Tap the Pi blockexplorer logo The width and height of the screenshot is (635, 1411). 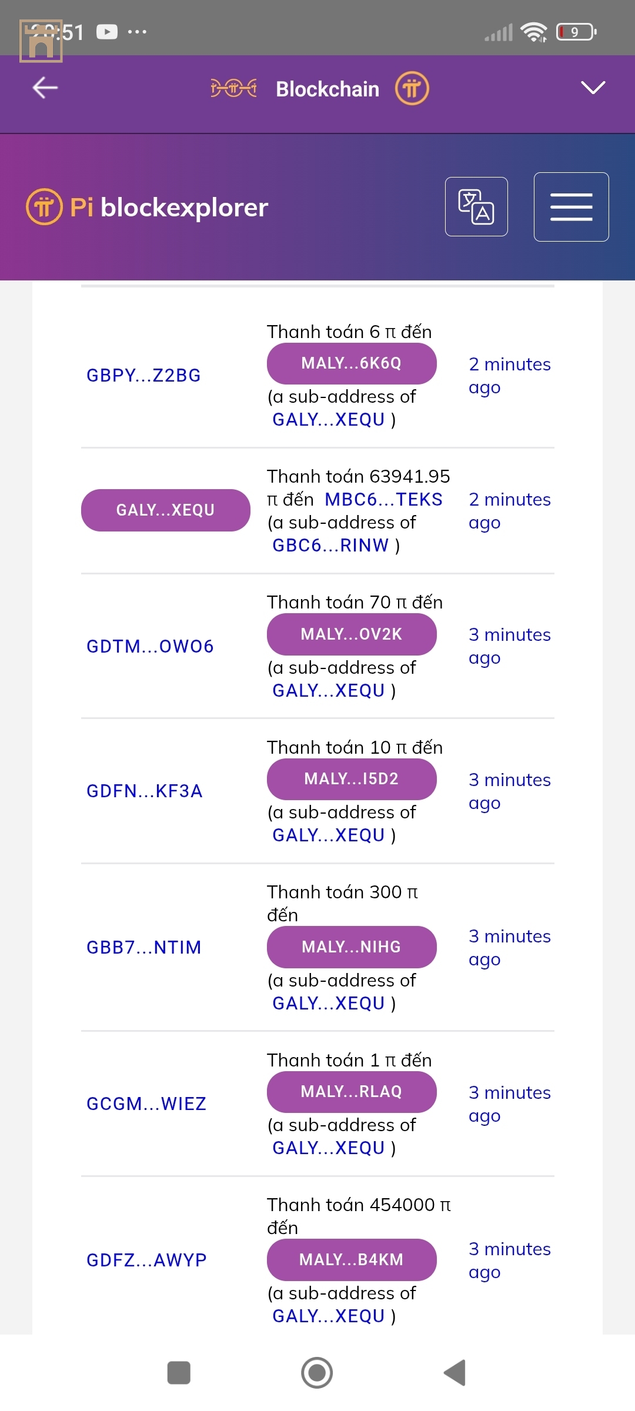[147, 207]
